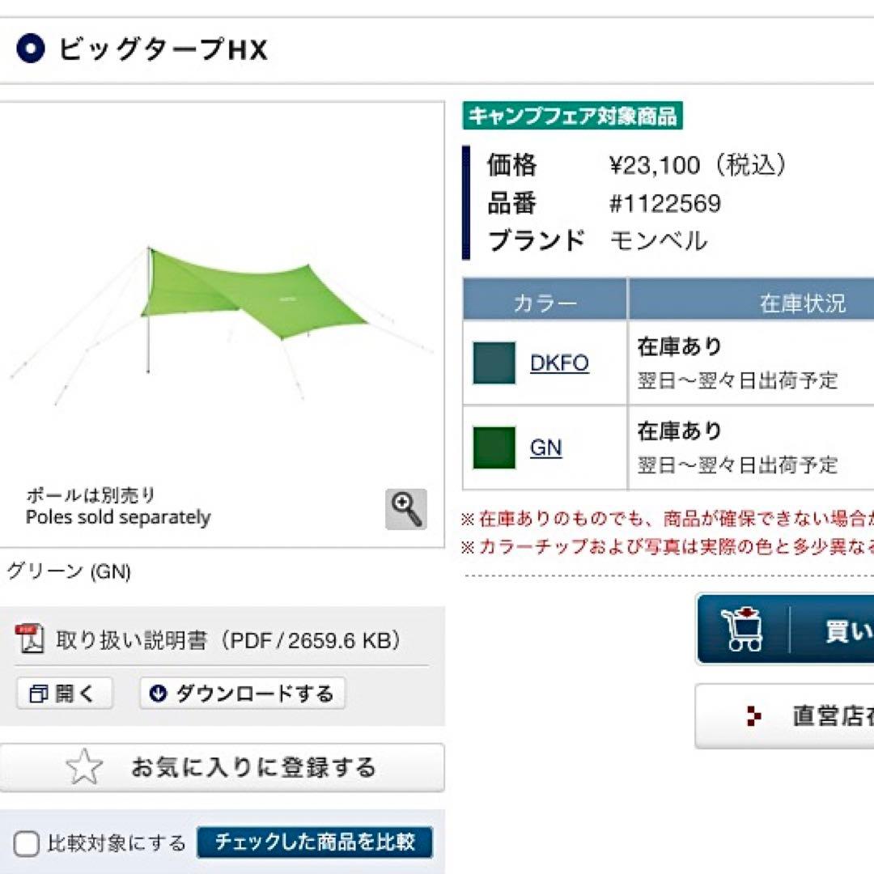Click the red arrow beside 直営店

(x=754, y=716)
